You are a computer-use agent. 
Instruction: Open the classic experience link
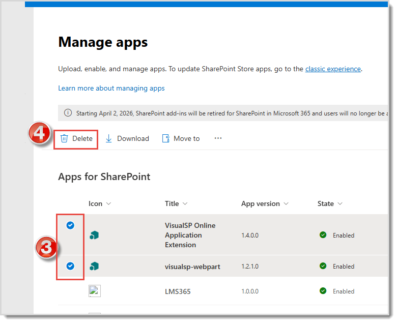pos(333,69)
